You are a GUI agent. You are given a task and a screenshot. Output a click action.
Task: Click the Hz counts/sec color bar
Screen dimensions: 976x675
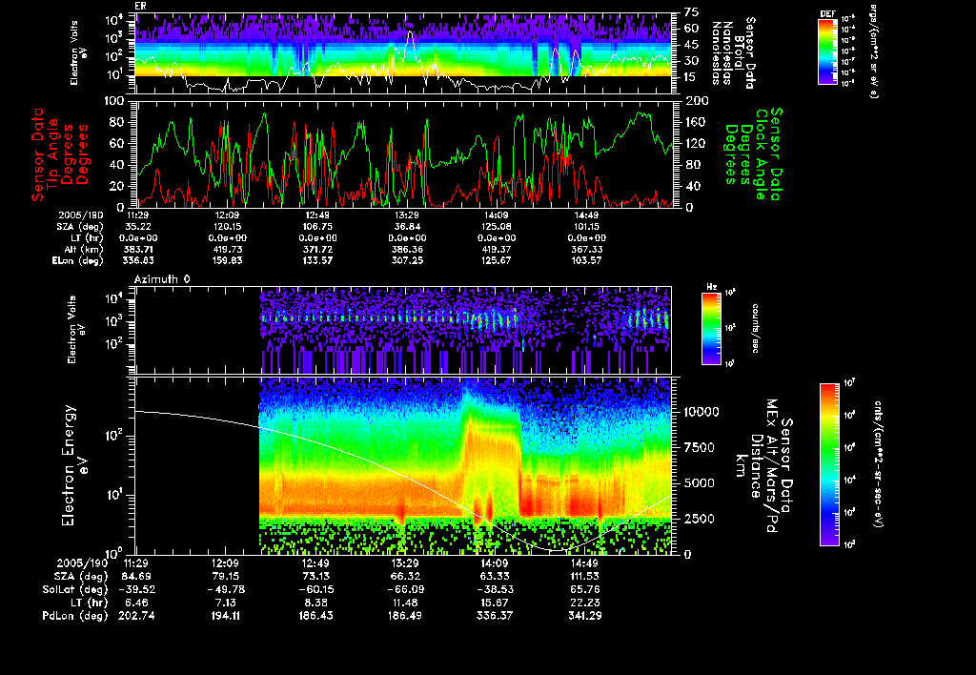tap(712, 328)
